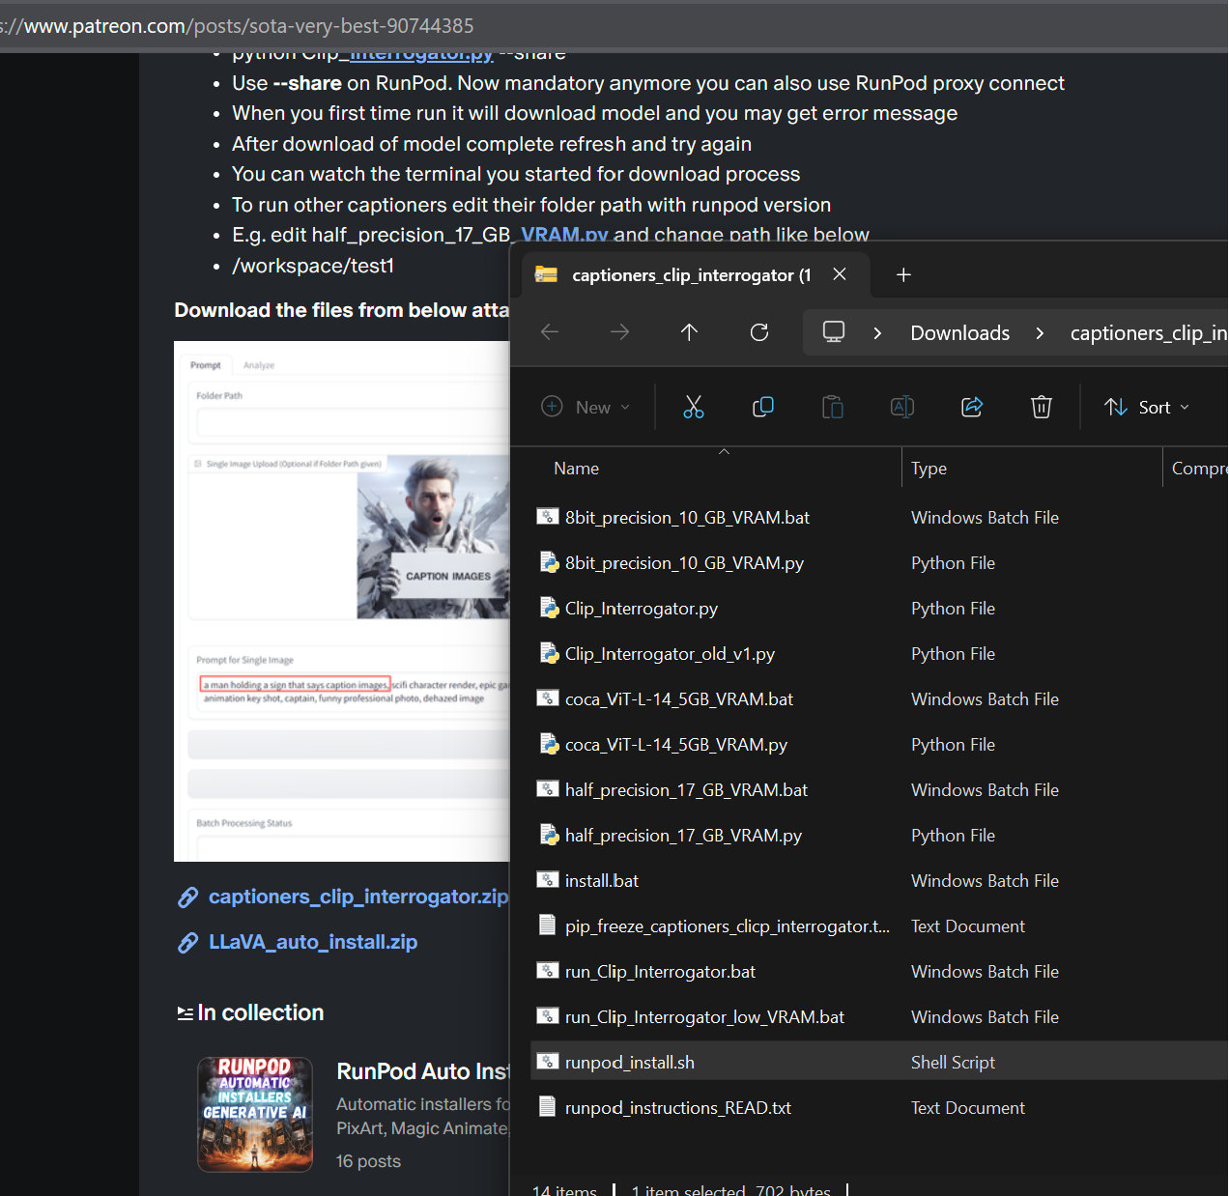This screenshot has height=1196, width=1229.
Task: Click the Paste clipboard icon
Action: coord(833,407)
